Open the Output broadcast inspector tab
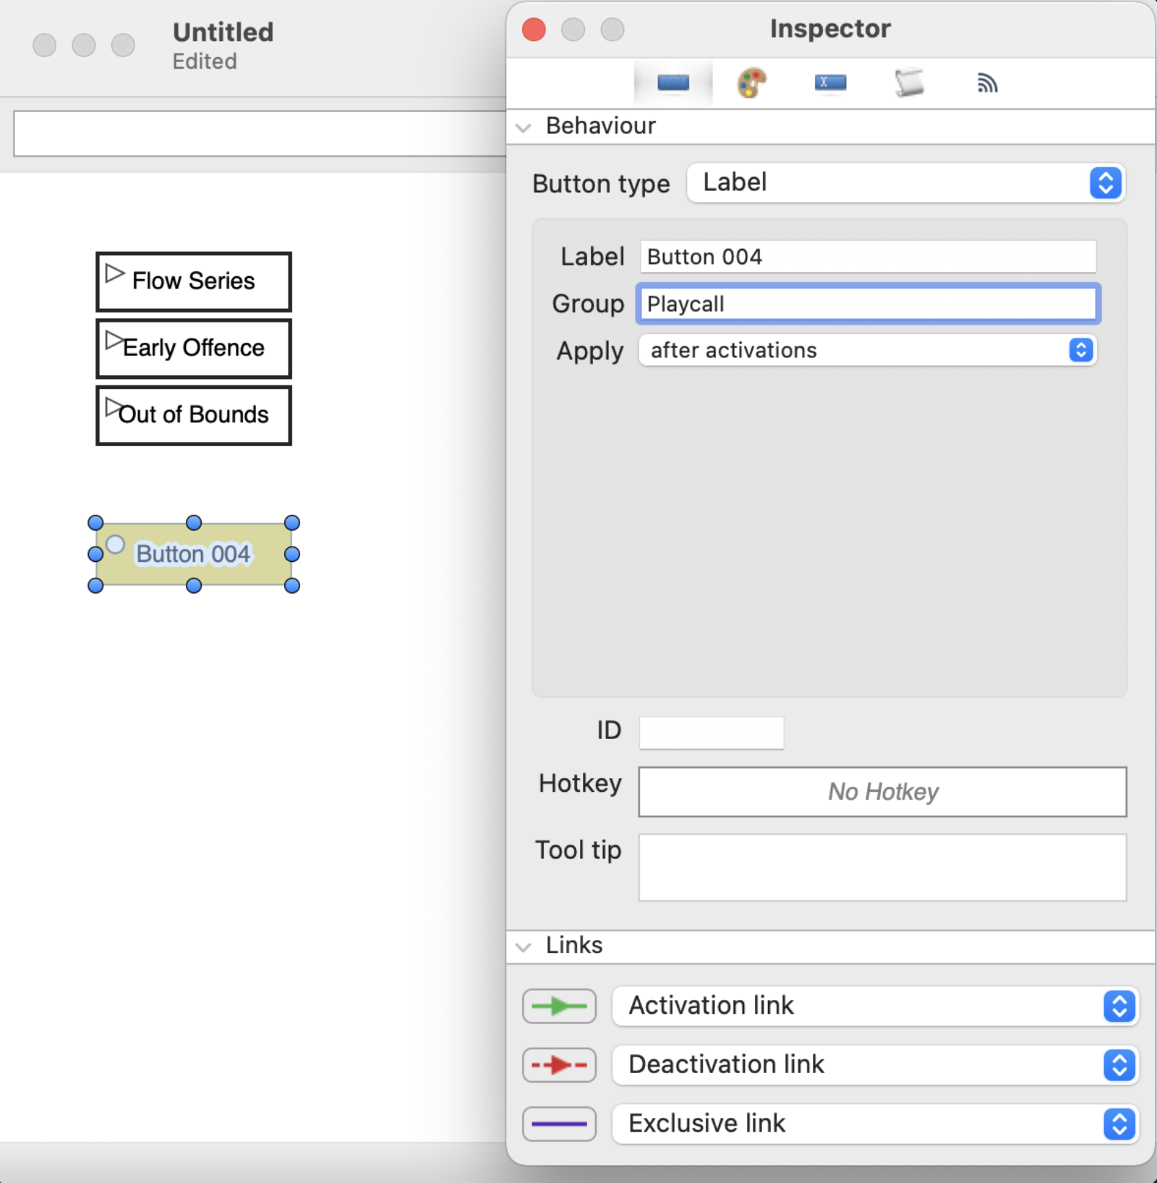 (988, 82)
